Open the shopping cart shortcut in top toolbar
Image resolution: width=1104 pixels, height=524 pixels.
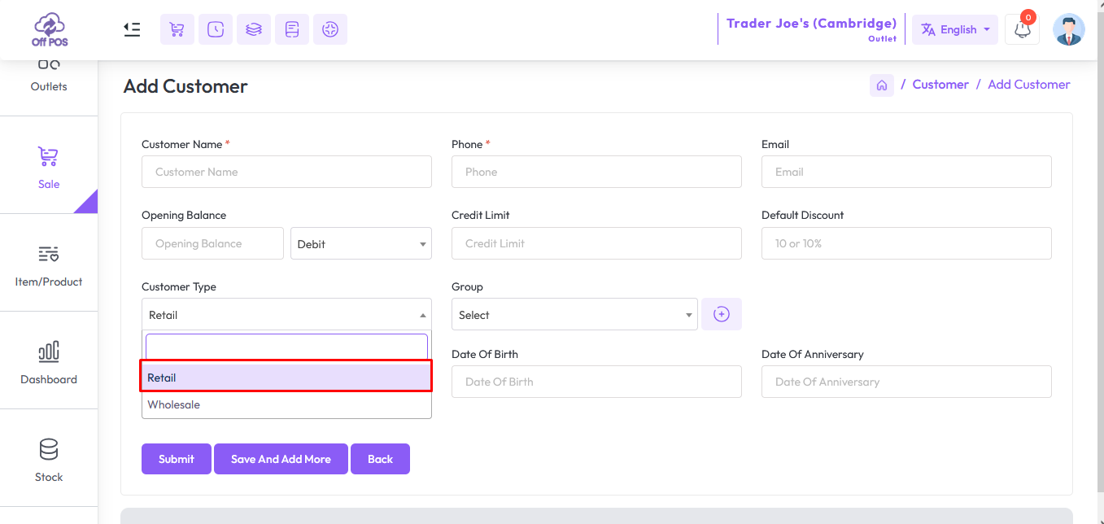[x=177, y=29]
